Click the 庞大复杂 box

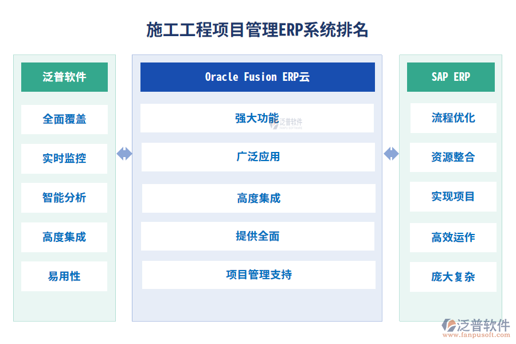(453, 277)
